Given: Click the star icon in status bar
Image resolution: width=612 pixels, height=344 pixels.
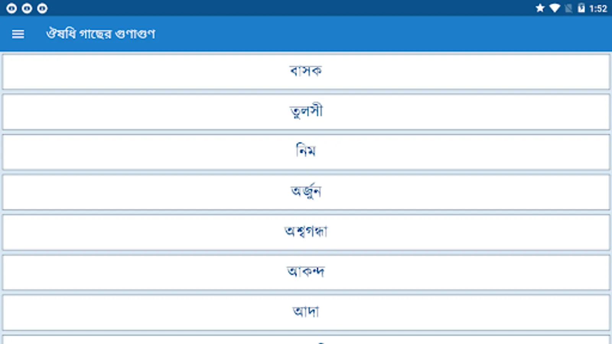Looking at the screenshot, I should [x=540, y=8].
